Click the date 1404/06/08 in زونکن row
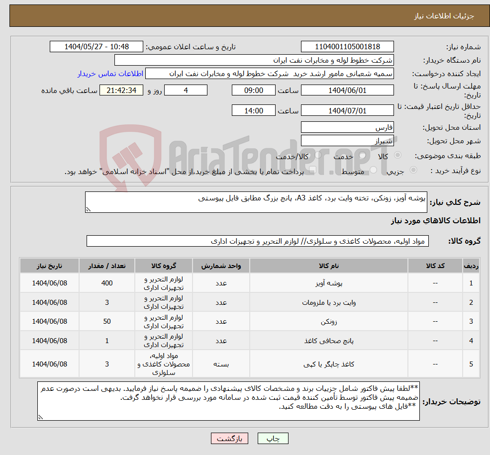The height and width of the screenshot is (455, 490). click(x=49, y=321)
